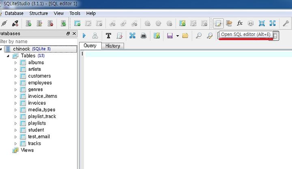Viewport: 292px width, 169px height.
Task: Open the Help menu
Action: pos(91,13)
